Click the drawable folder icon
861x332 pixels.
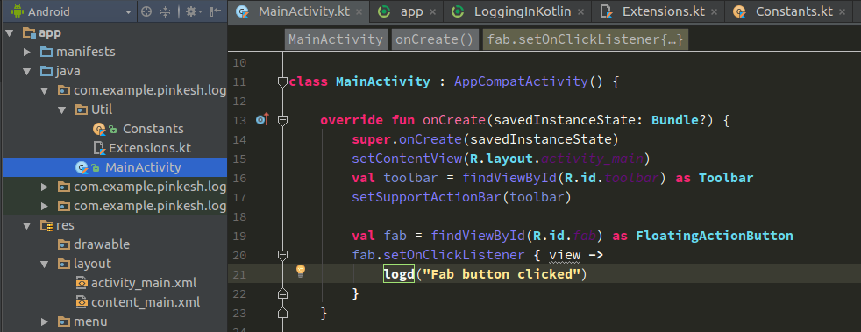coord(64,244)
